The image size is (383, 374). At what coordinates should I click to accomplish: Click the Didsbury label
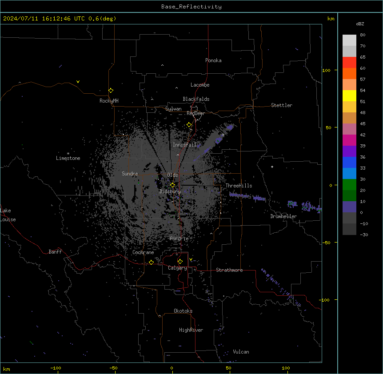170,191
